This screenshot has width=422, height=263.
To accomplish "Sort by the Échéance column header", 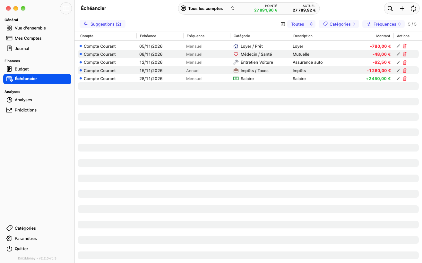I will 148,36.
